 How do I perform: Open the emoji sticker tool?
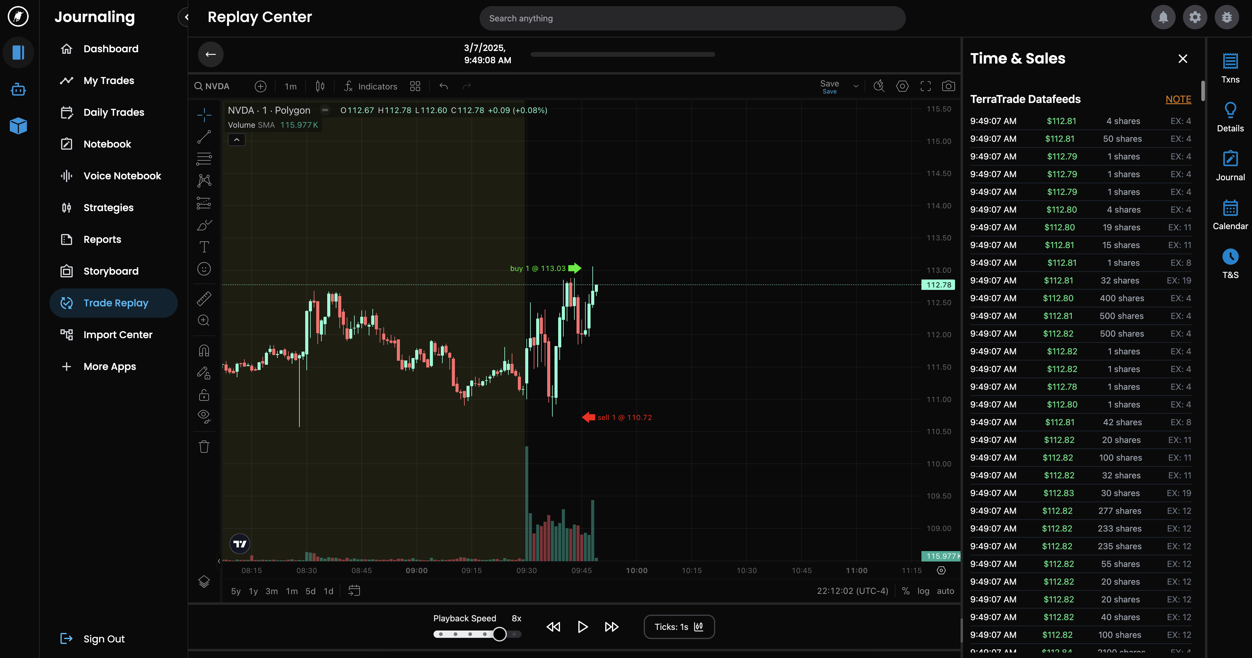204,269
